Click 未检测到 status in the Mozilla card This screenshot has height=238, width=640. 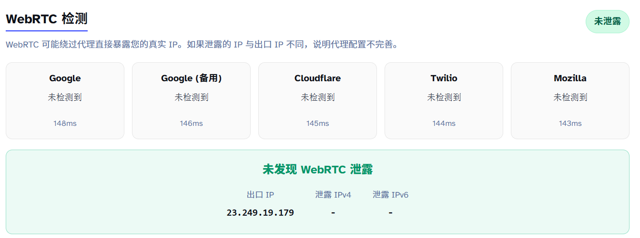coord(570,97)
